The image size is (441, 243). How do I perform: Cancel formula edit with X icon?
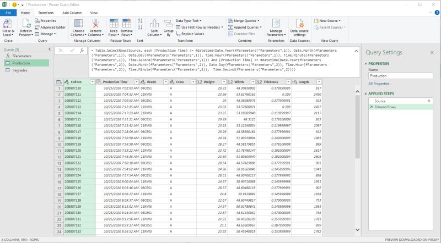[61, 51]
